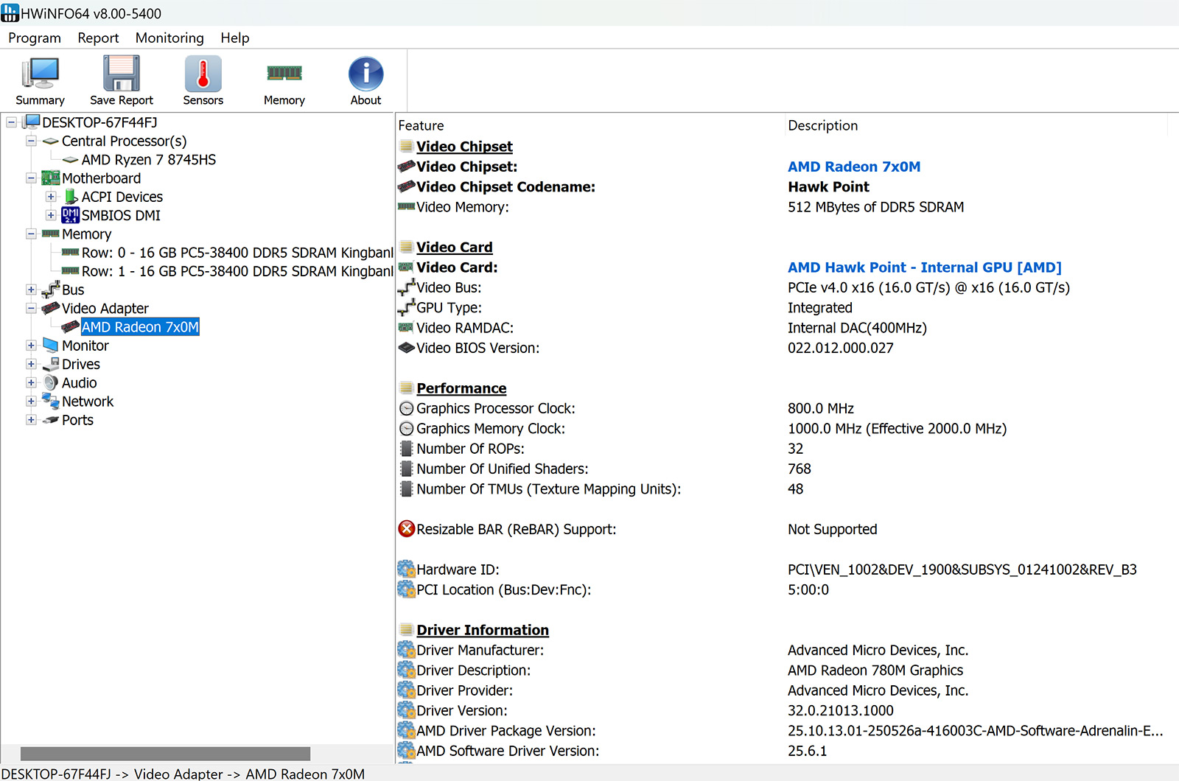
Task: Expand the ACPI Devices node
Action: point(51,197)
